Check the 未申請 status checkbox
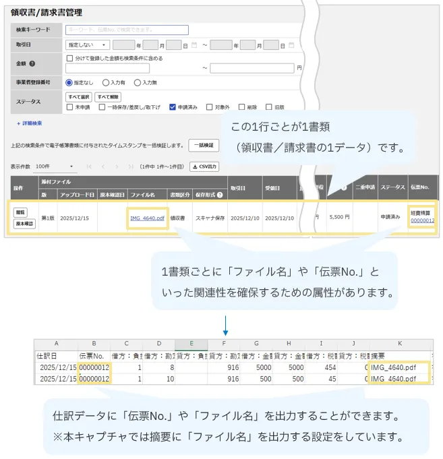The height and width of the screenshot is (459, 443). pos(69,106)
